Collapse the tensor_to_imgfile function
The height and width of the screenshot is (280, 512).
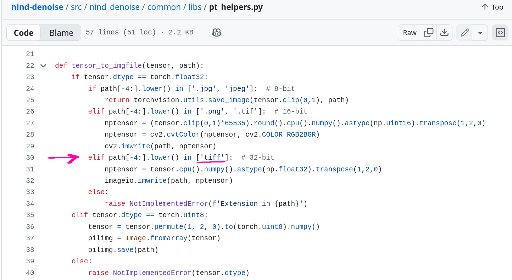pyautogui.click(x=43, y=66)
